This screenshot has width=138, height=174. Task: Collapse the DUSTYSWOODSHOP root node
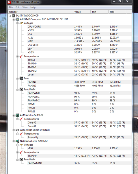[10, 16]
